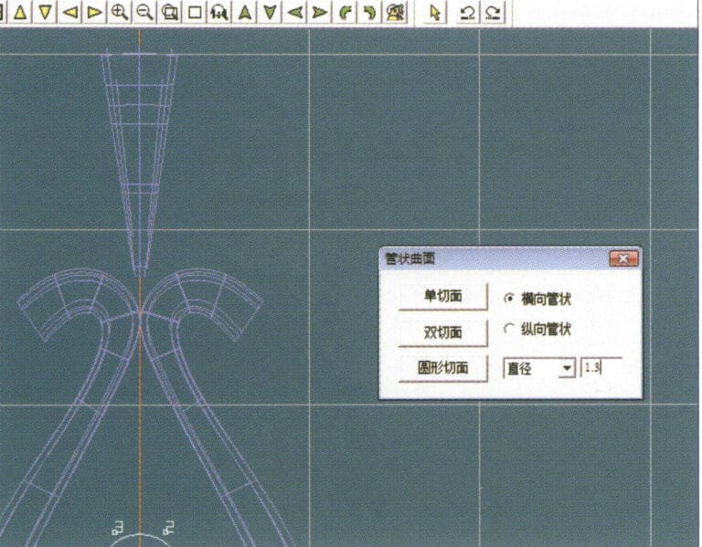Click the 管状曲面 dialog title bar
702x547 pixels.
[x=510, y=258]
